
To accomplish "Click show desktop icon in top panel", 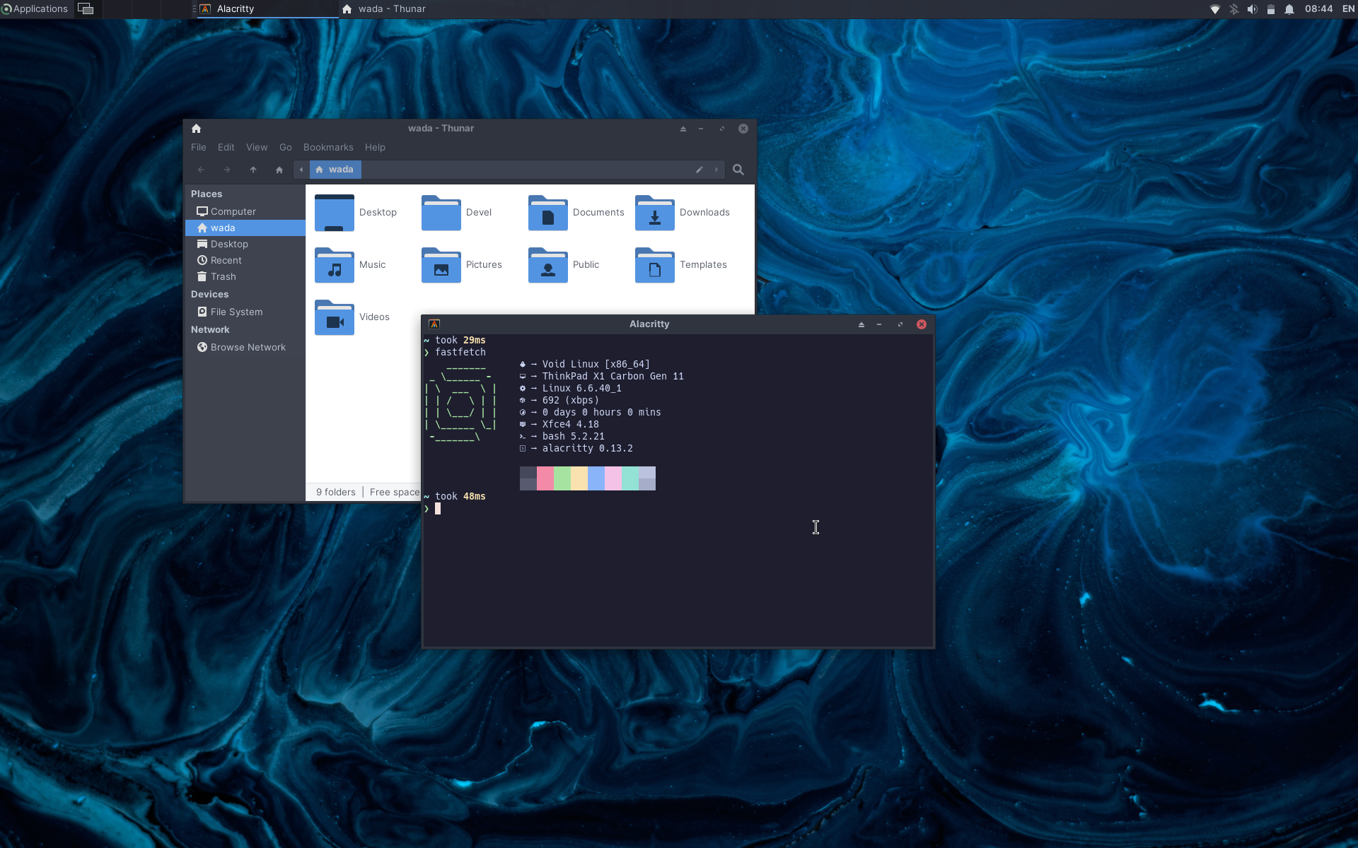I will tap(86, 9).
